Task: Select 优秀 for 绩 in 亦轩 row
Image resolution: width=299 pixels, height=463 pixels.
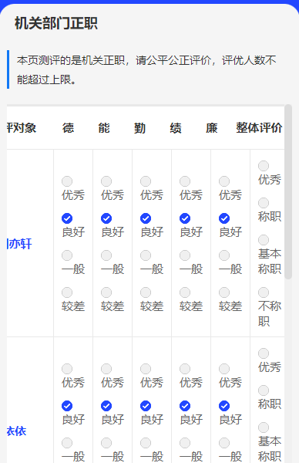Action: coord(185,181)
